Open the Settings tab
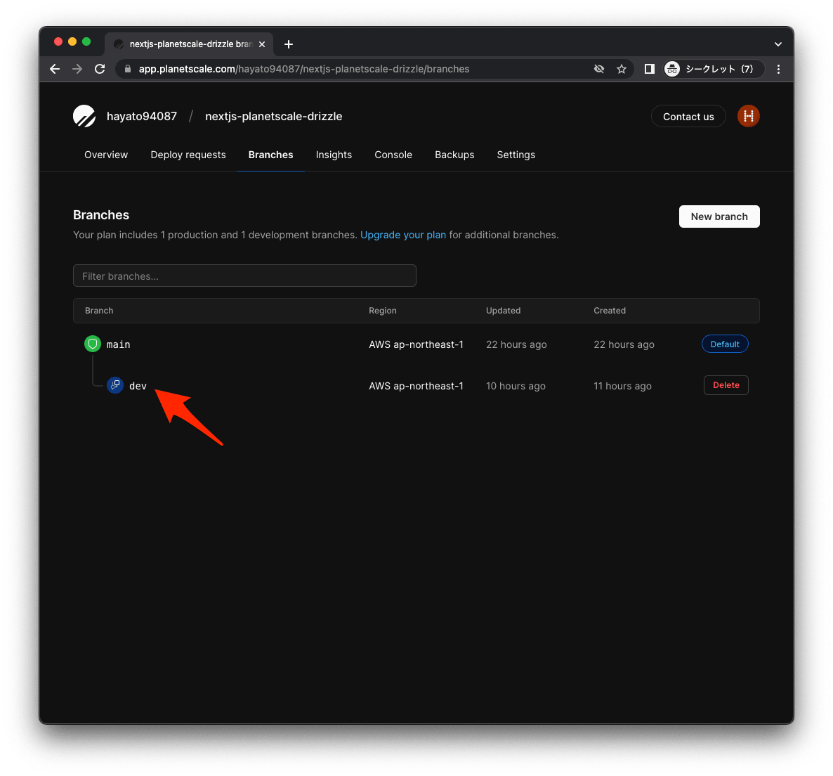The height and width of the screenshot is (776, 833). click(x=516, y=155)
